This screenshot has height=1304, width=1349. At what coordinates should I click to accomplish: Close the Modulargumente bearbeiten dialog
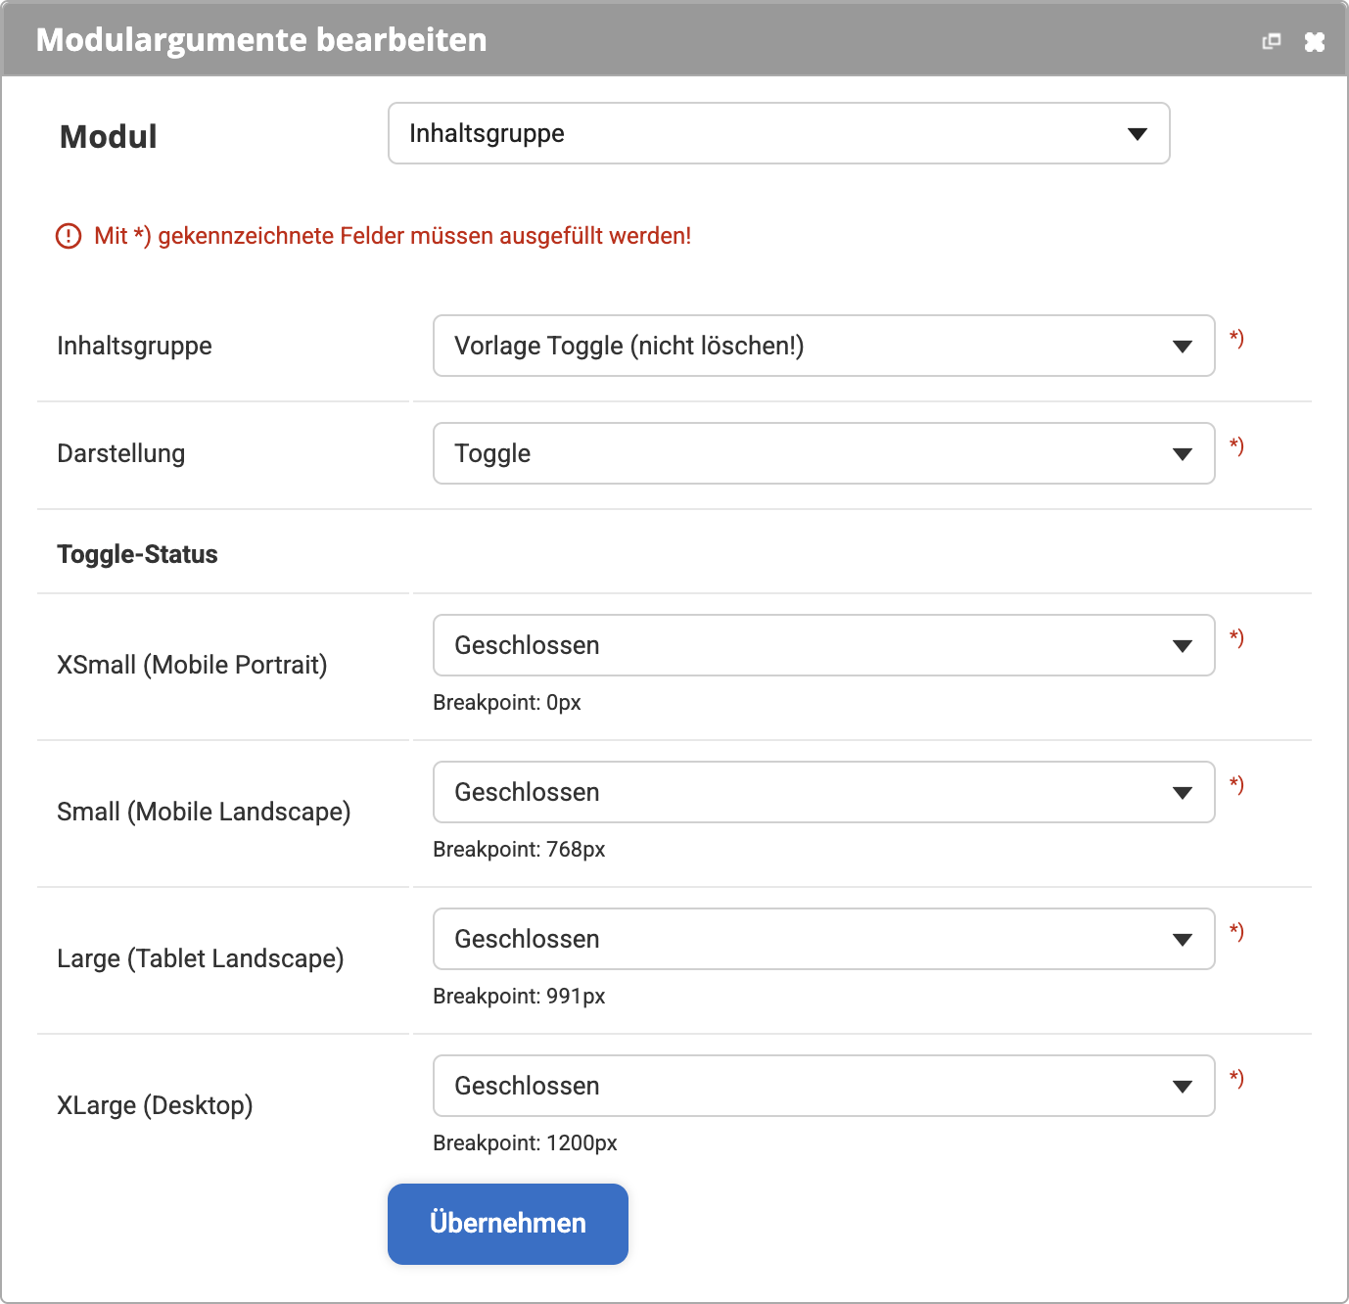tap(1315, 41)
